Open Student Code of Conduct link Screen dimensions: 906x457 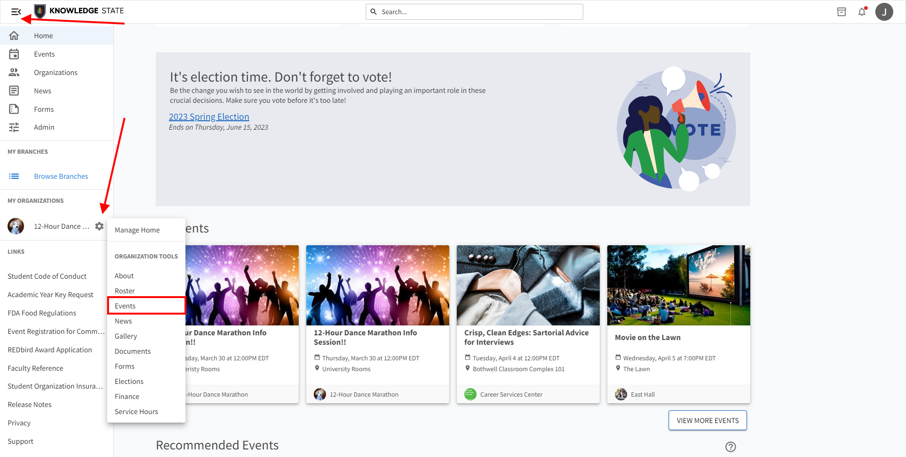tap(47, 276)
